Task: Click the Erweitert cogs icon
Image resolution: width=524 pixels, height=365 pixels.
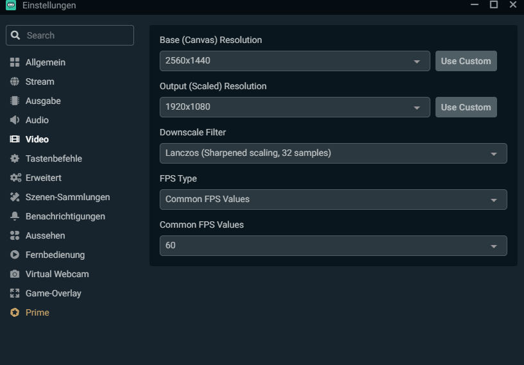Action: point(15,178)
